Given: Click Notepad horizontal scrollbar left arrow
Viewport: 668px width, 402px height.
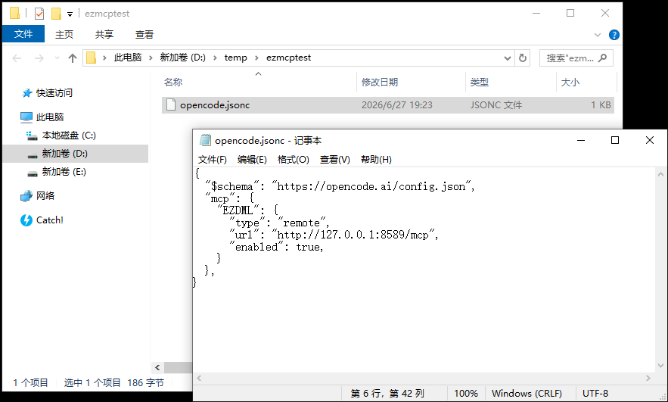Looking at the screenshot, I should 199,378.
